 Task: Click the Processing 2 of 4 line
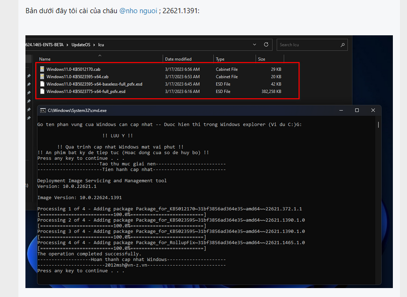pos(171,220)
